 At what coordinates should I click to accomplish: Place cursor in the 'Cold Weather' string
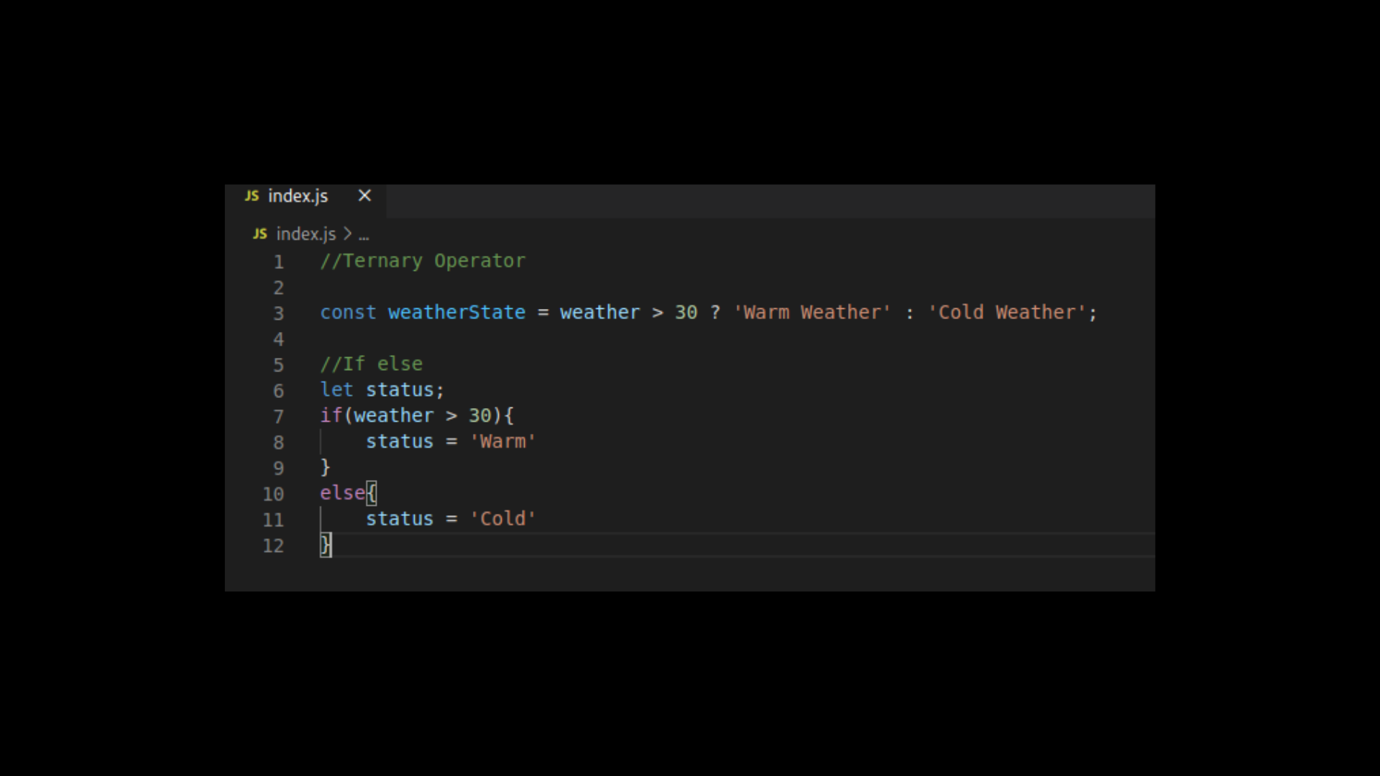1006,313
